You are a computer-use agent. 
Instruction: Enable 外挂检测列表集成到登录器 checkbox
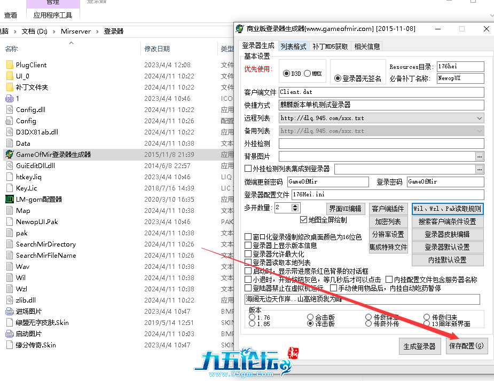click(x=248, y=169)
